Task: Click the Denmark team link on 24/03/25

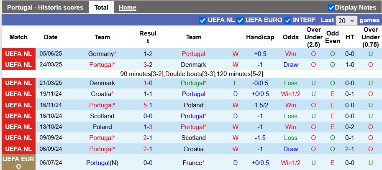Action: click(x=193, y=65)
